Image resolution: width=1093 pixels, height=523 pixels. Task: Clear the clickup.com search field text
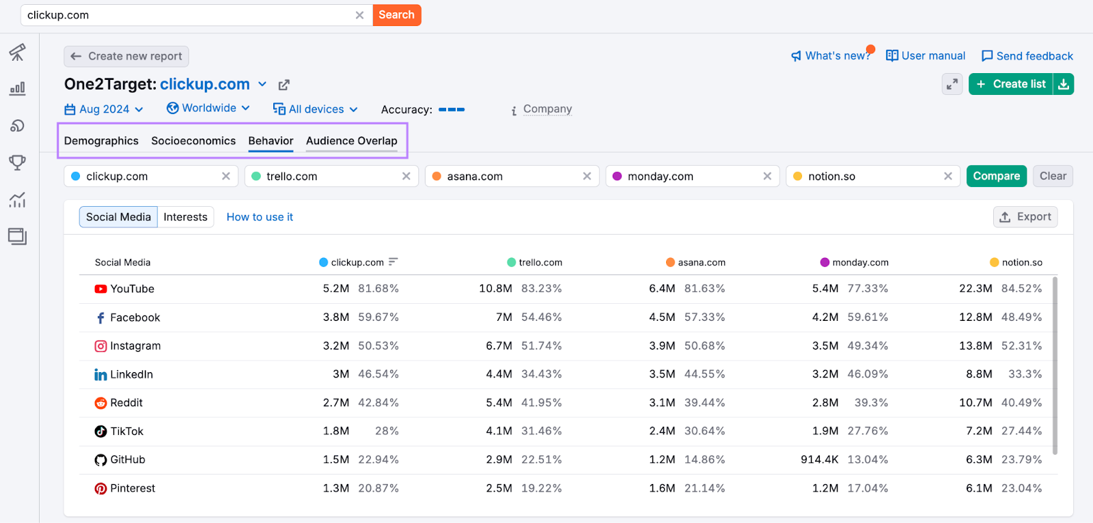(x=359, y=15)
